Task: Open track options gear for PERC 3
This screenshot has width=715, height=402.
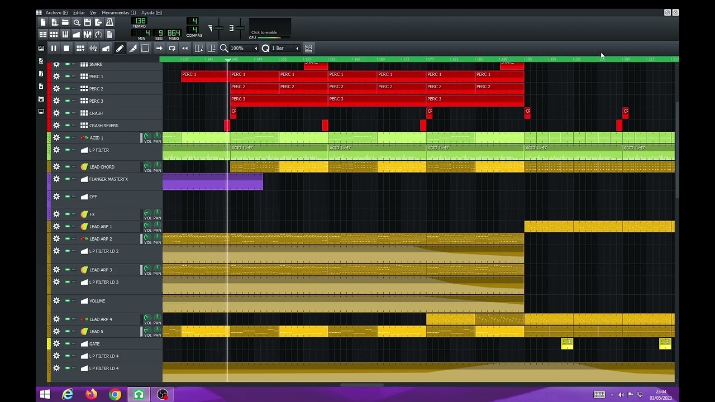Action: tap(56, 101)
